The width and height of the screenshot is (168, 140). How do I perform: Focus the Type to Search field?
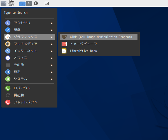(x=29, y=13)
